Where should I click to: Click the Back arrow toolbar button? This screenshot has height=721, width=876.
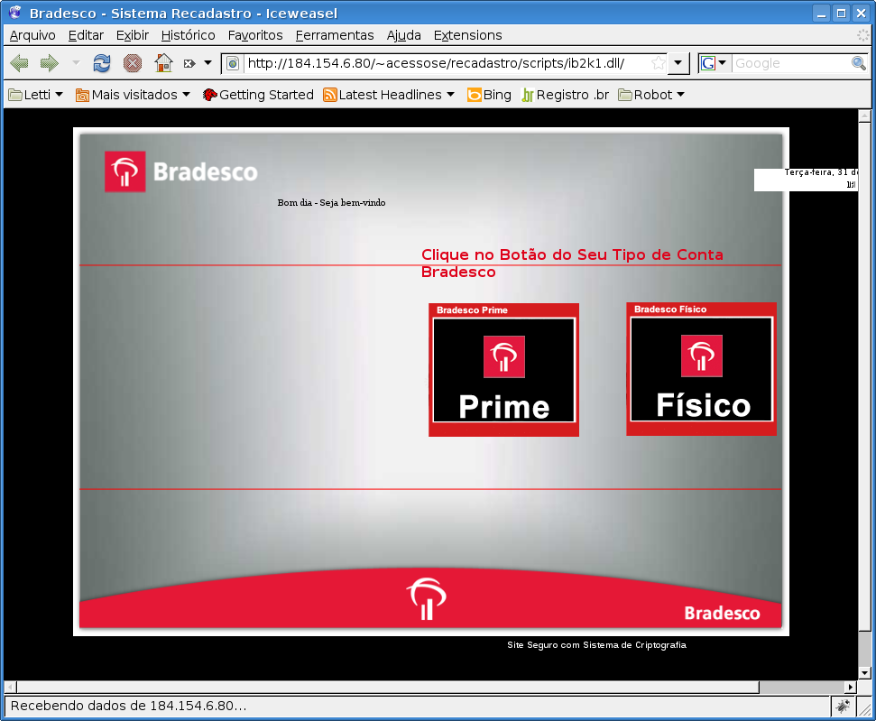[x=20, y=63]
